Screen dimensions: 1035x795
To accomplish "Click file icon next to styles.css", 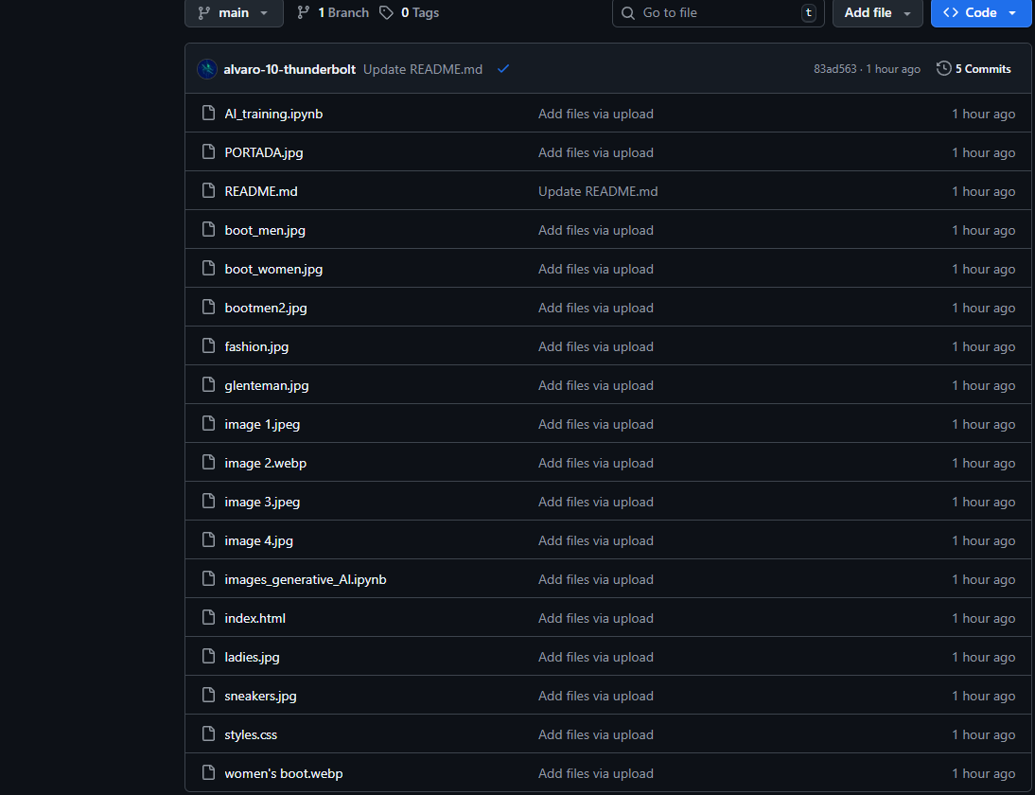I will click(208, 733).
